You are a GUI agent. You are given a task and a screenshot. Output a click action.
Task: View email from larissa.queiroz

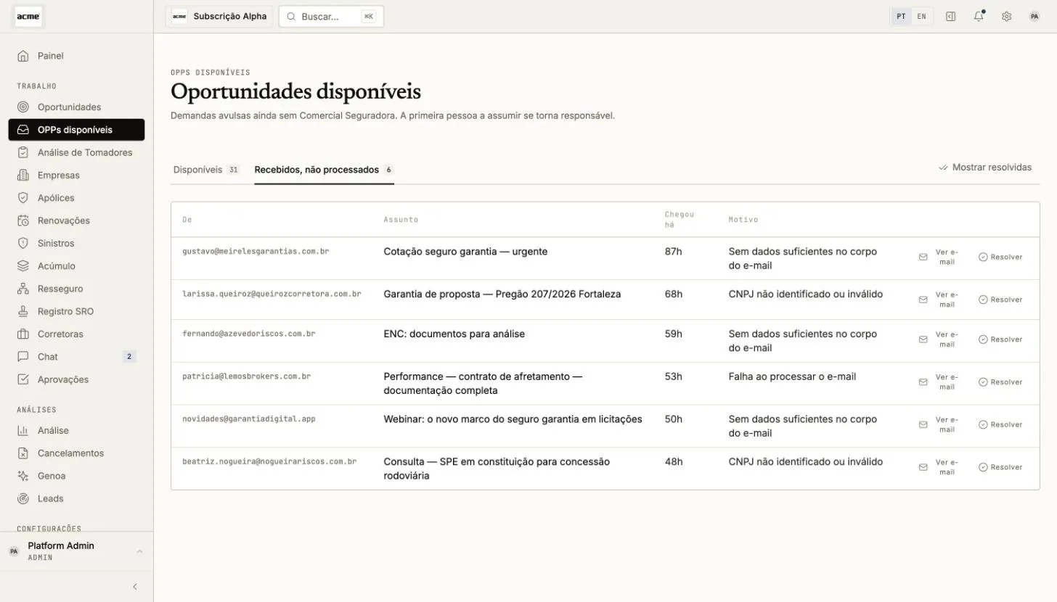tap(939, 300)
